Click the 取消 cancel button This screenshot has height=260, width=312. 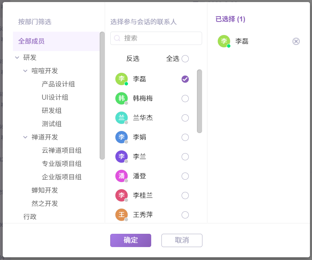pos(182,240)
